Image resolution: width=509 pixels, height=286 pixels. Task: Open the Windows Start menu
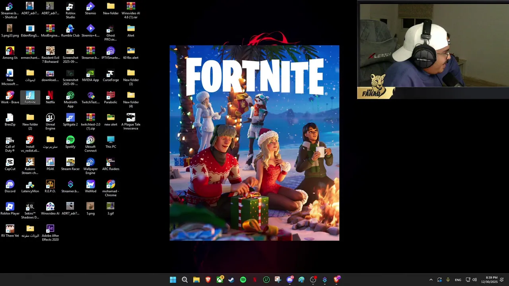[173, 280]
